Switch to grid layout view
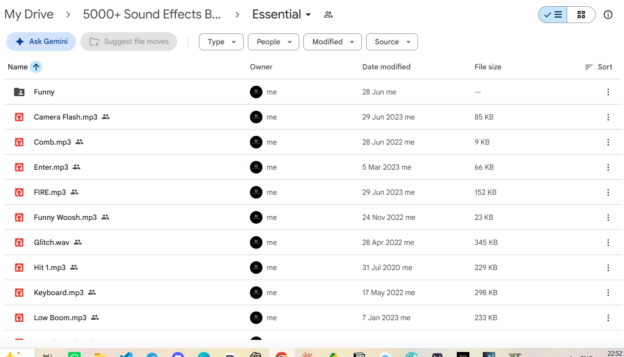Screen dimensions: 624x357 coord(581,15)
